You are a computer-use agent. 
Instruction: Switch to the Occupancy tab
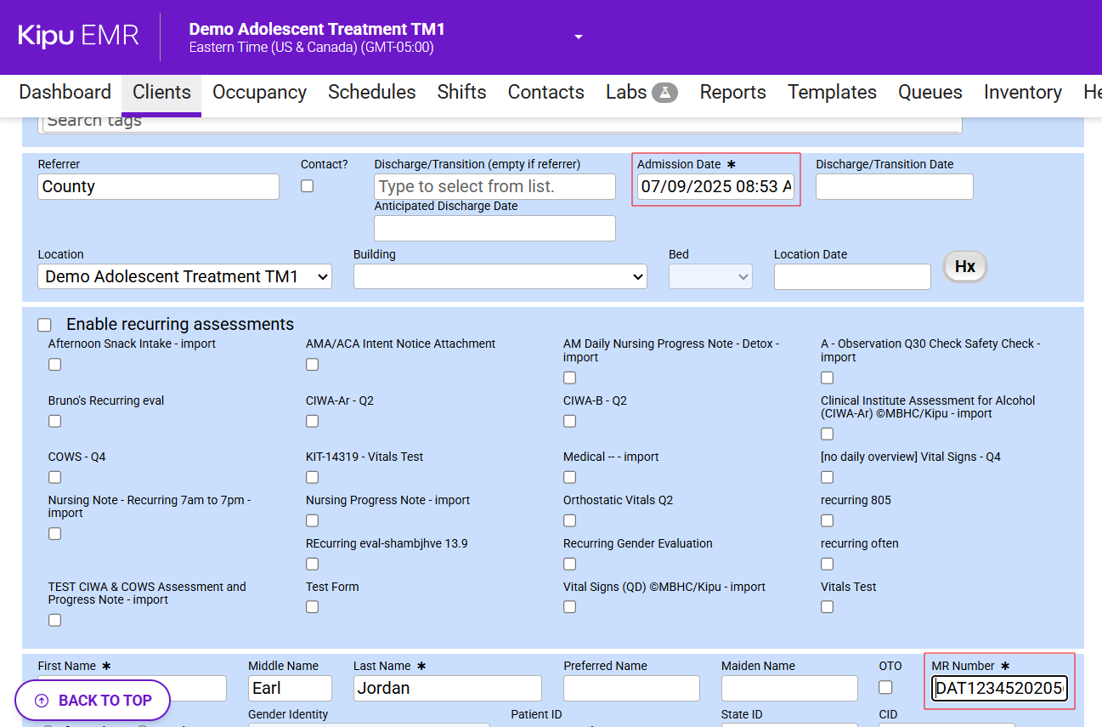[259, 93]
